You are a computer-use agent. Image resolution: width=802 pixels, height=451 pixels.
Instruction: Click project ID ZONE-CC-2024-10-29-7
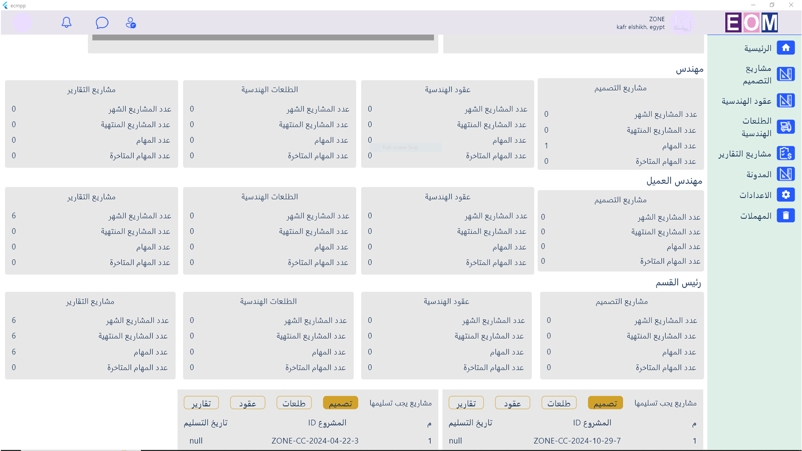(576, 441)
